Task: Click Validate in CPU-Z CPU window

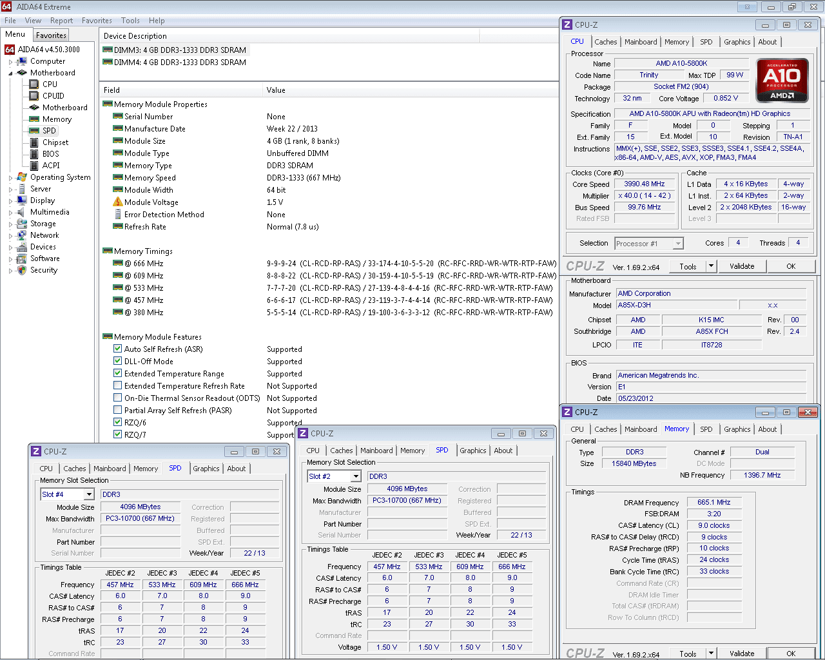Action: [742, 266]
